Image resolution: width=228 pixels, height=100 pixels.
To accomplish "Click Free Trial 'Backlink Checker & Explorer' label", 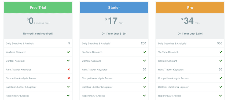I will [21, 87].
